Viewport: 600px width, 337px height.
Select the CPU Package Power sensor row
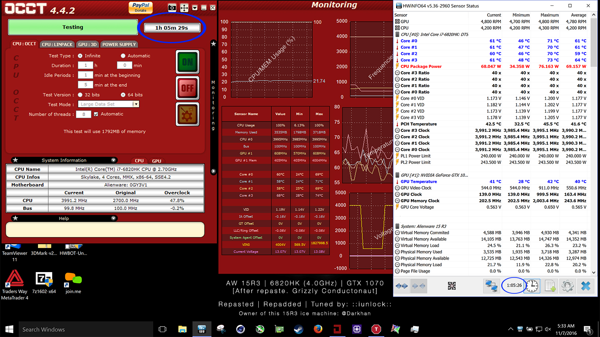pyautogui.click(x=492, y=67)
